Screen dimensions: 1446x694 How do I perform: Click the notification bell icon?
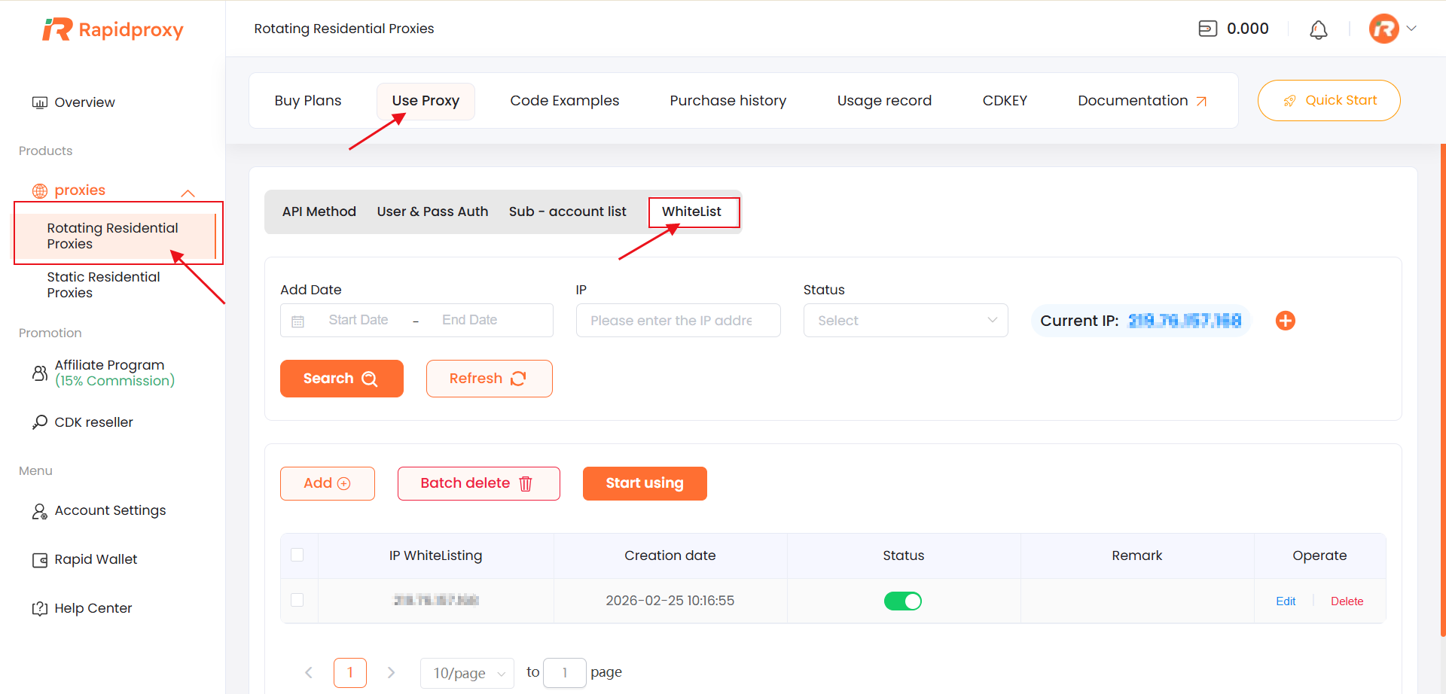click(x=1318, y=29)
